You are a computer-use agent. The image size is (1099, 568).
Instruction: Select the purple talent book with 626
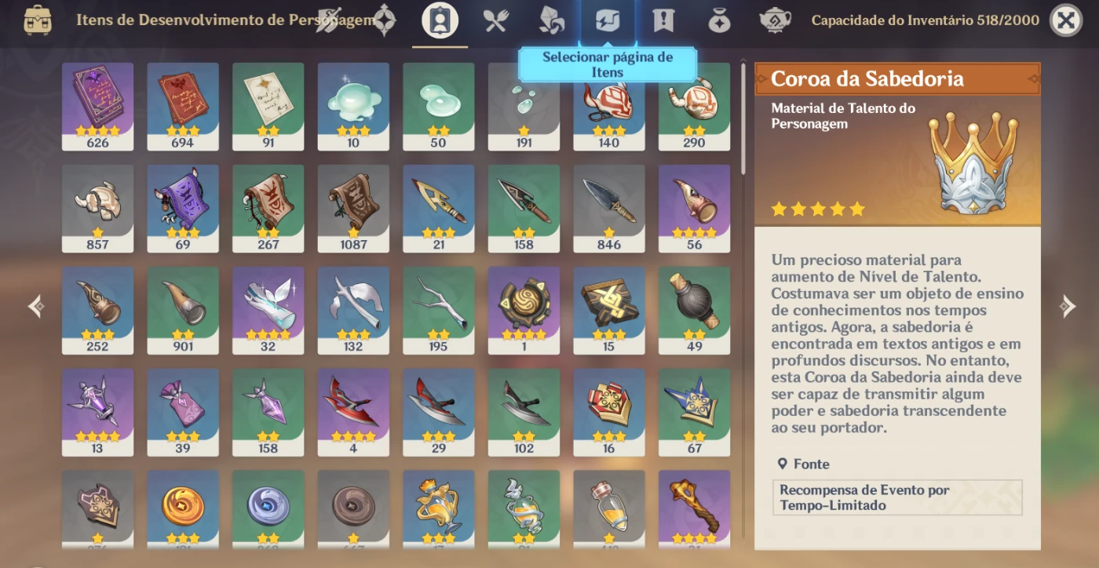tap(98, 107)
